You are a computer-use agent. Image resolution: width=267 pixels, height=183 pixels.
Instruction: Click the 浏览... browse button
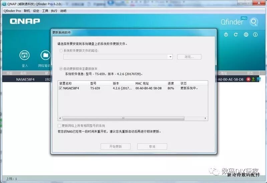tap(189, 57)
